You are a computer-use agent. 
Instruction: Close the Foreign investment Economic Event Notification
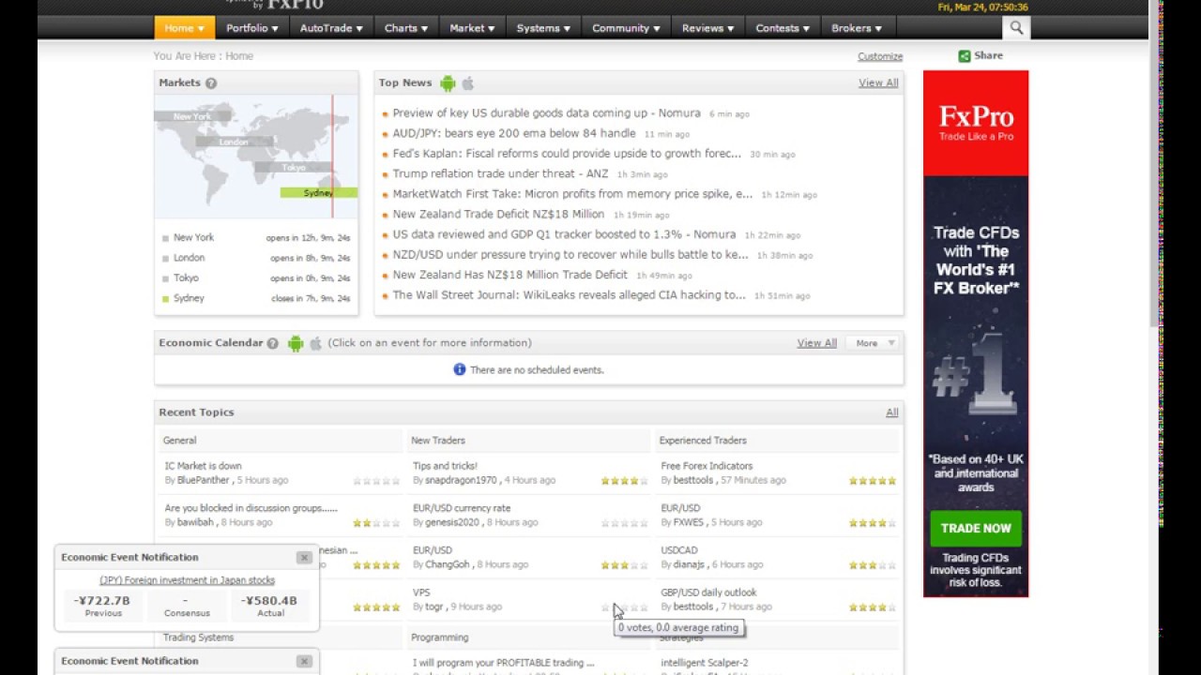304,557
